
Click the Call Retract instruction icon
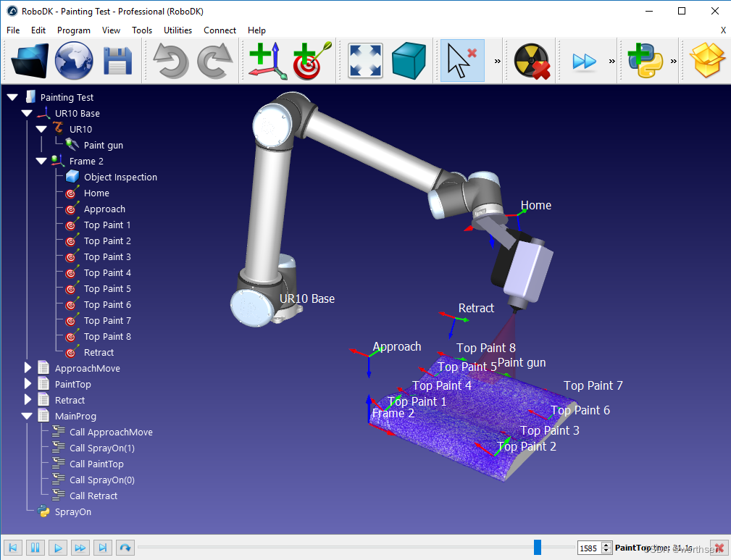[x=58, y=496]
